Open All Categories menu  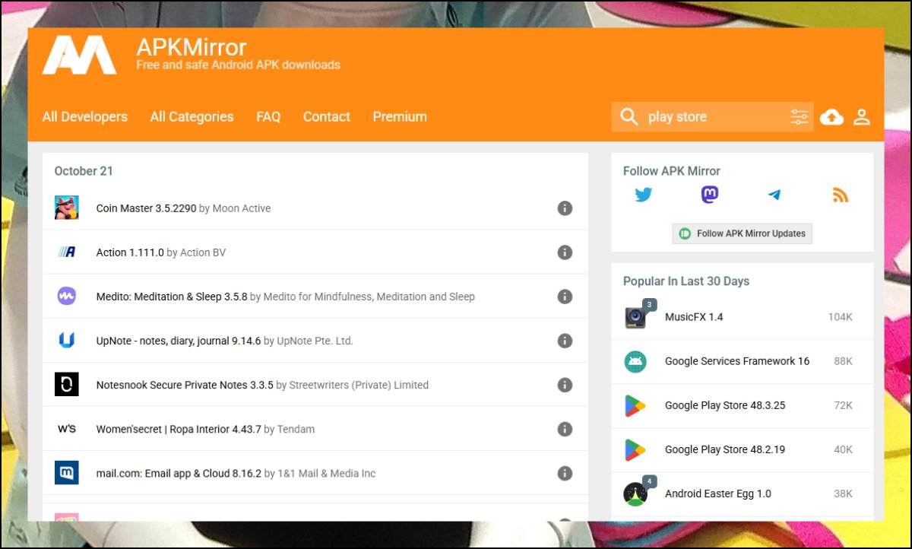[192, 116]
